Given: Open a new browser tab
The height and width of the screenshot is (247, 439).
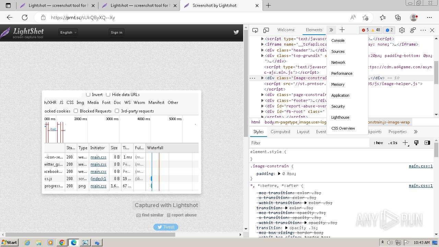Looking at the screenshot, I should point(268,5).
